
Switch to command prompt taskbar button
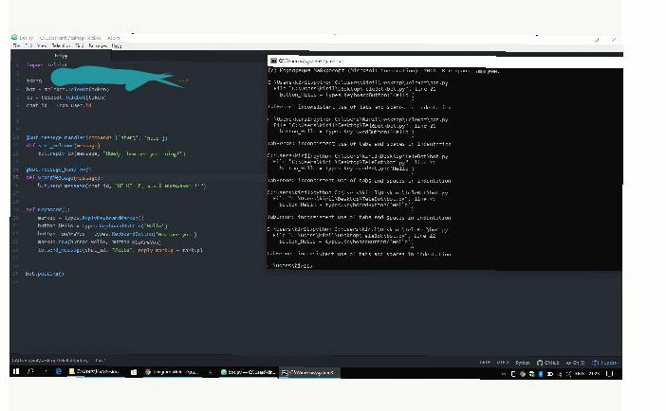pos(309,372)
